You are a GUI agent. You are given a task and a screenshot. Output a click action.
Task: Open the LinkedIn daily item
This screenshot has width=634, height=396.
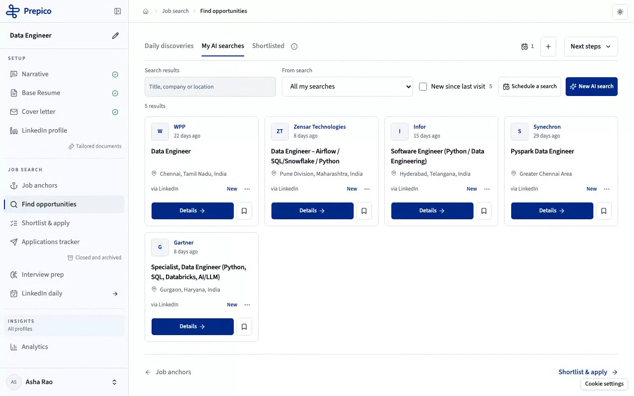click(x=64, y=294)
